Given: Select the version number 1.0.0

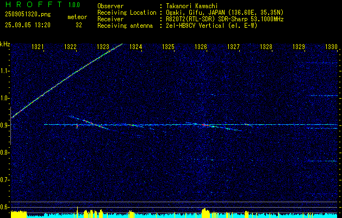Looking at the screenshot, I should pos(74,5).
